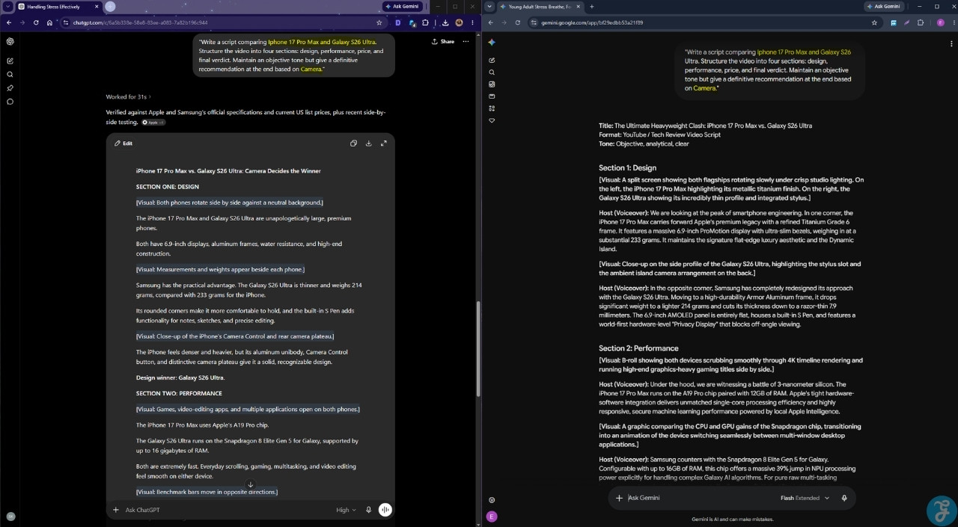Click the microphone dictation icon in ChatGPT

pyautogui.click(x=368, y=510)
